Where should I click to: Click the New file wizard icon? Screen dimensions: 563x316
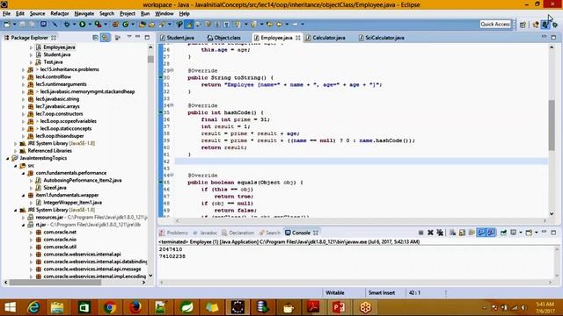pyautogui.click(x=7, y=24)
